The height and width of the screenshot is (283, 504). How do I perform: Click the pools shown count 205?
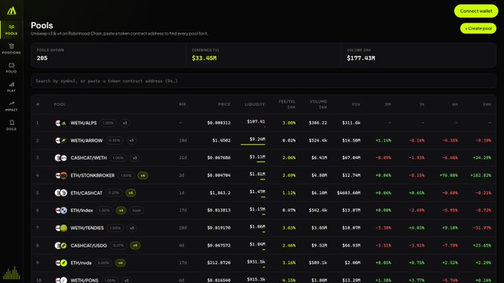42,58
